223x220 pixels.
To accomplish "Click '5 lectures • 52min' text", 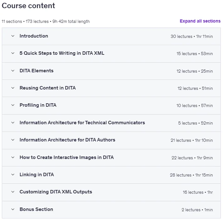I will point(195,123).
